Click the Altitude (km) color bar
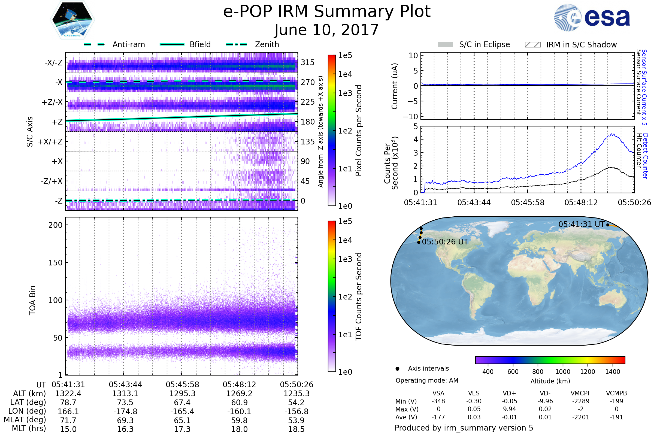This screenshot has height=436, width=654. click(x=550, y=360)
